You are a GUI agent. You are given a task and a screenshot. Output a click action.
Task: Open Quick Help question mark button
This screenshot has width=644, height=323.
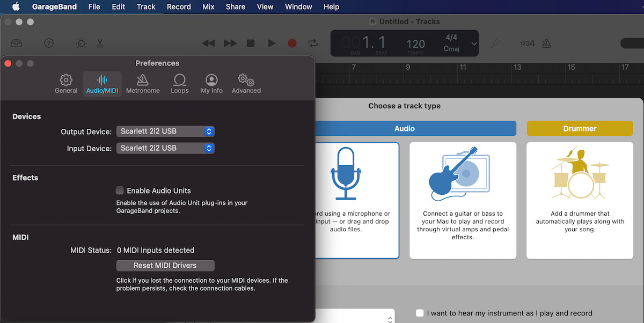pyautogui.click(x=49, y=43)
